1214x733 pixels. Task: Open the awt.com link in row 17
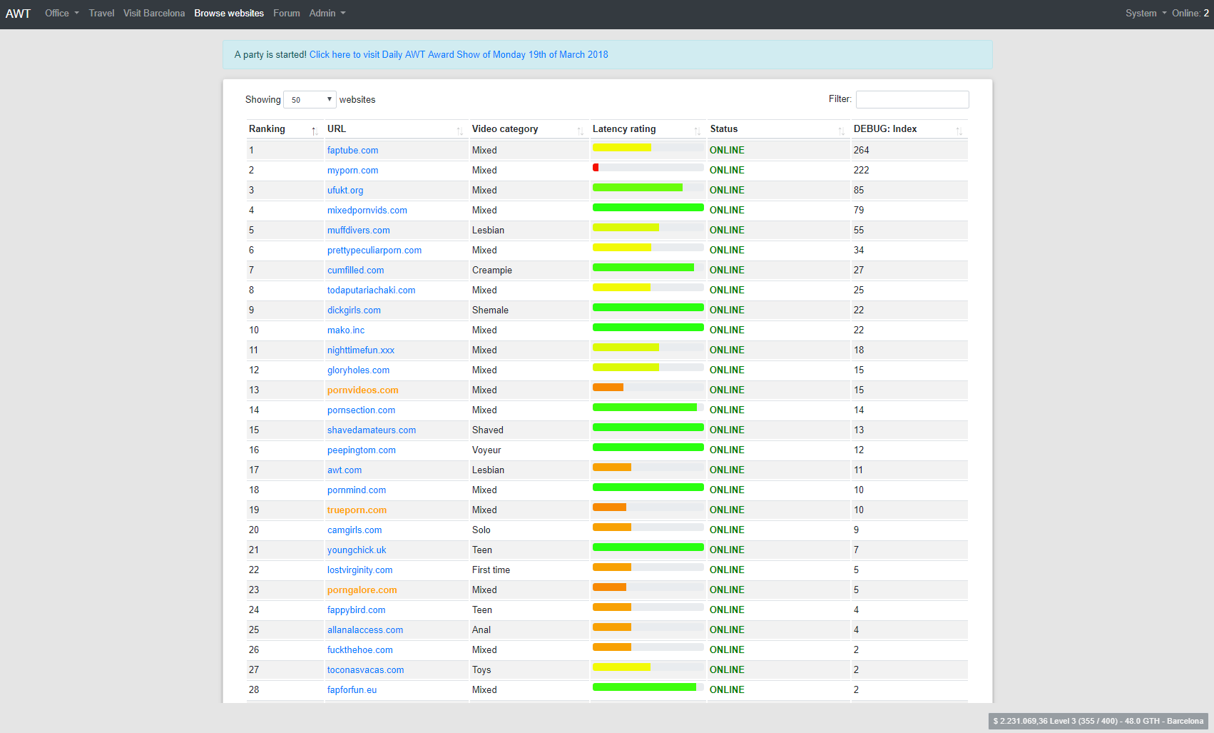344,470
